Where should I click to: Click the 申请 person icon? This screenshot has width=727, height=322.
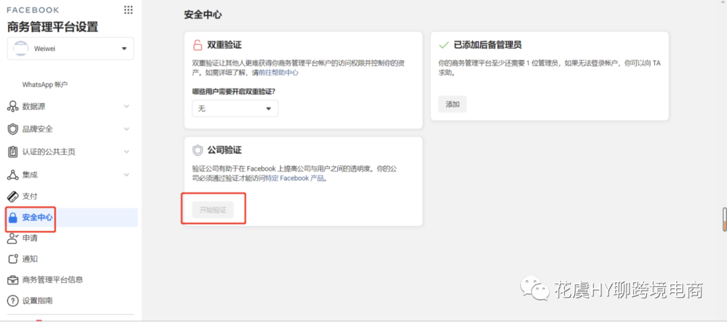point(13,238)
